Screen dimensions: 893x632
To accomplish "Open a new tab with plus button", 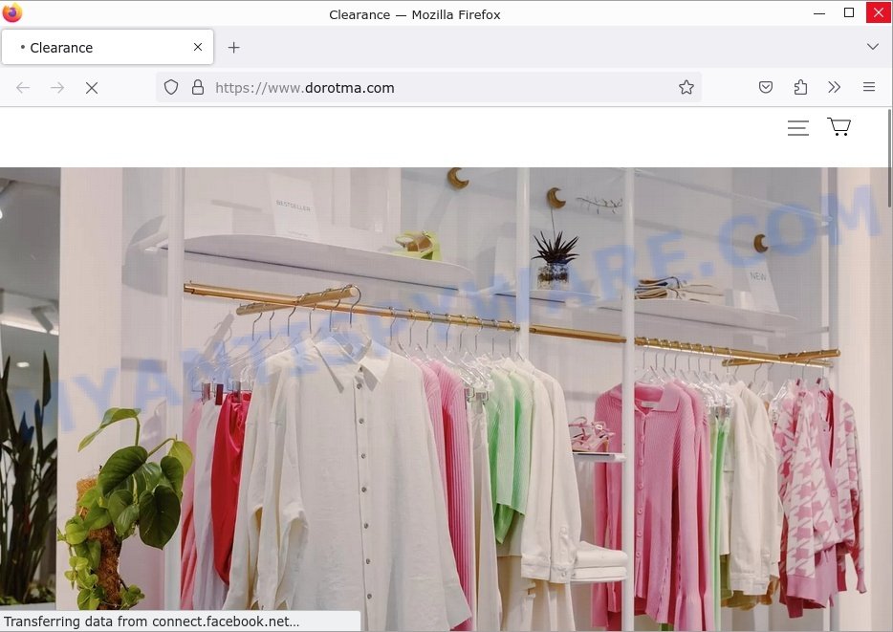I will tap(233, 47).
